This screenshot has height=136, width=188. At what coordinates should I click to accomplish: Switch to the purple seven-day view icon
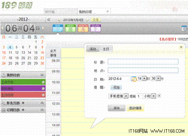[96, 28]
